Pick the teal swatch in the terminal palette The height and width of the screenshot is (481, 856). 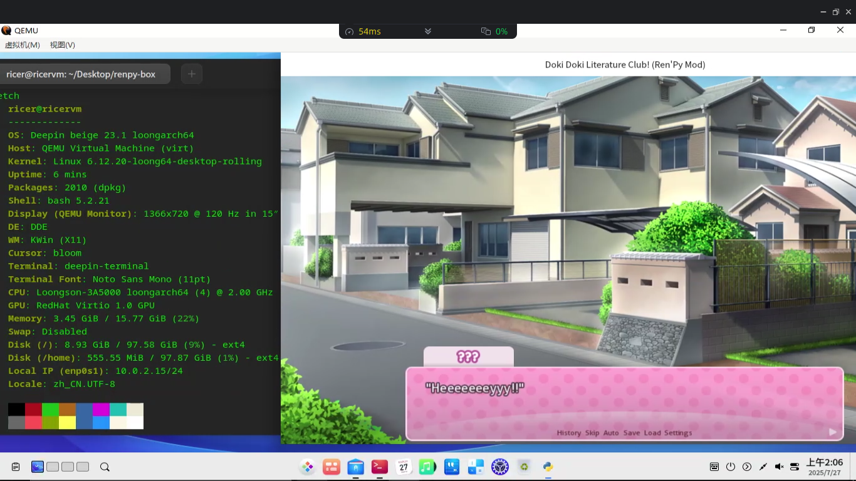(118, 410)
